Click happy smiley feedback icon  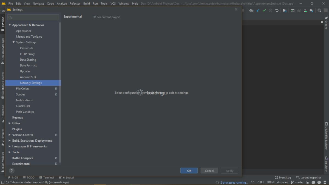pos(313,182)
